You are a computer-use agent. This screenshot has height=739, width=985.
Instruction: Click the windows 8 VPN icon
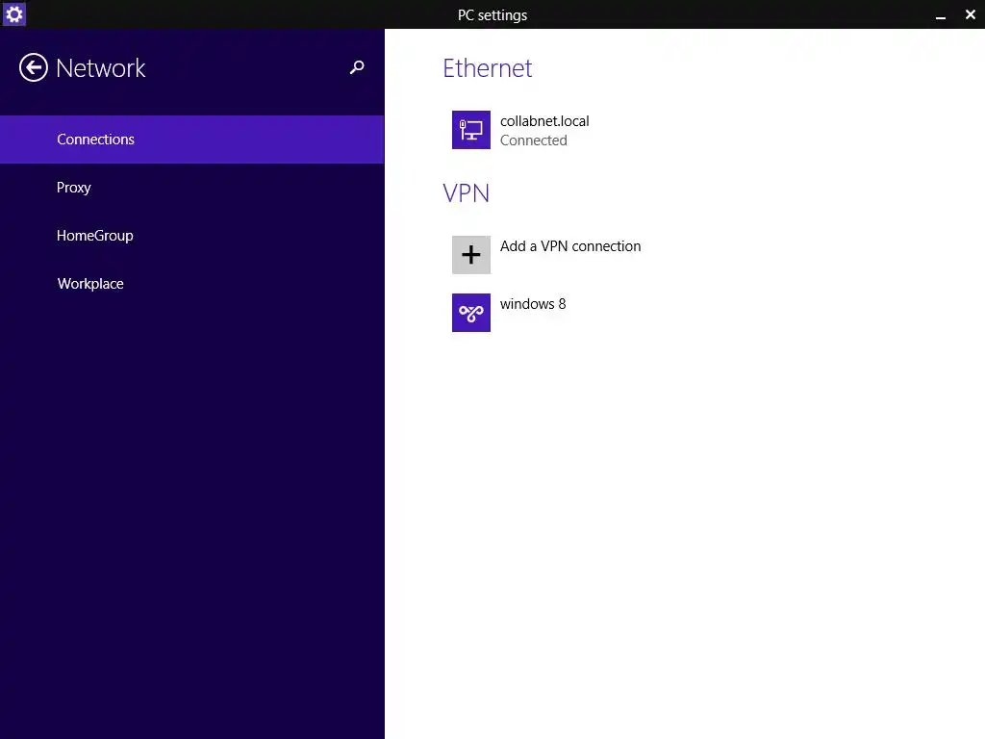point(471,313)
